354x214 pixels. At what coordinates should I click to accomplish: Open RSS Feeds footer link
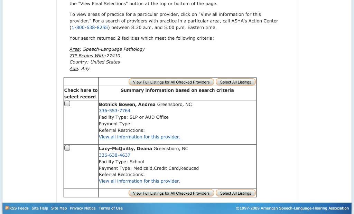[x=19, y=208]
